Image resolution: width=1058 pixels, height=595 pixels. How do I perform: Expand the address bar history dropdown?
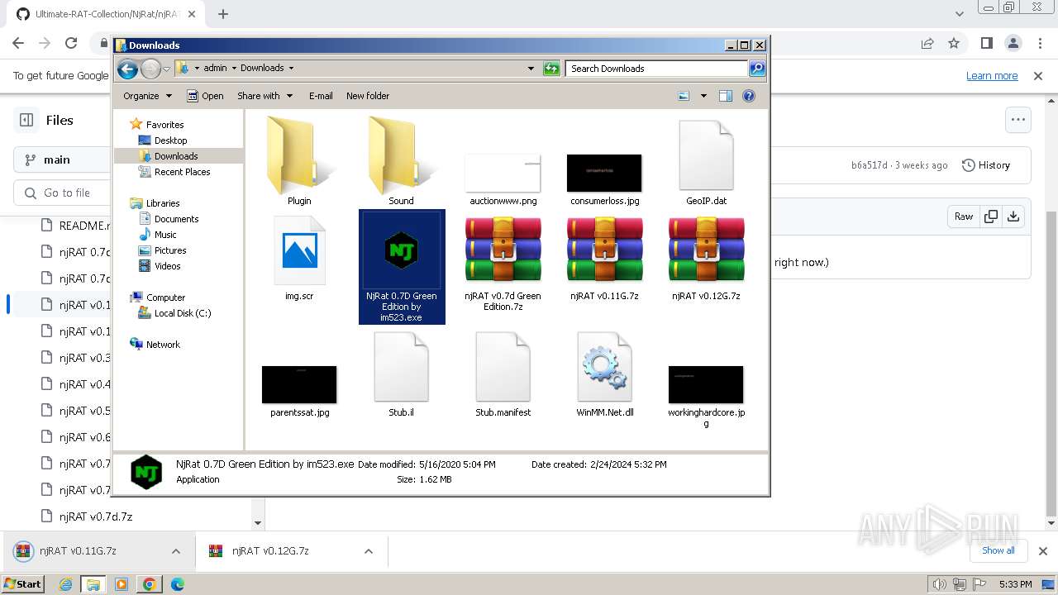531,69
